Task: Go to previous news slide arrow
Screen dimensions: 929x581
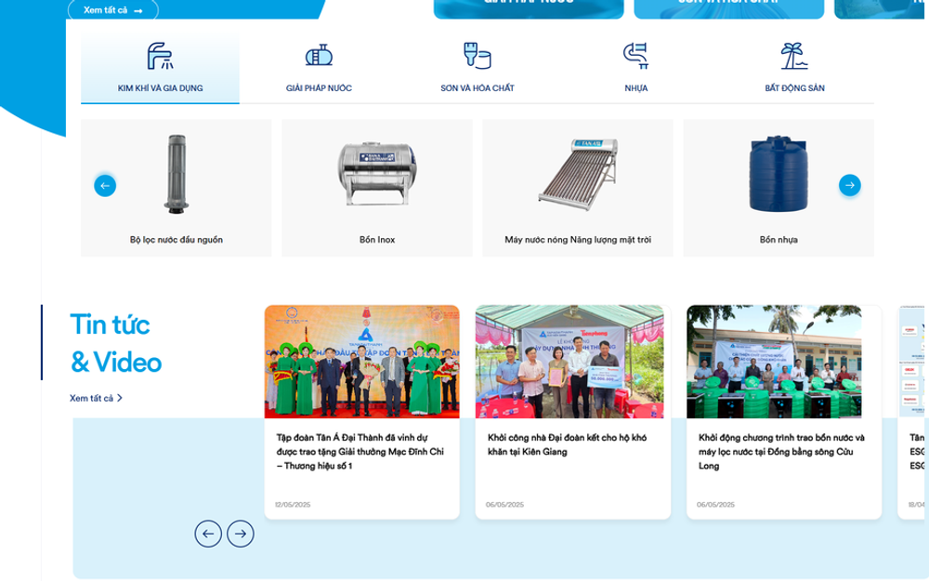Action: (208, 534)
